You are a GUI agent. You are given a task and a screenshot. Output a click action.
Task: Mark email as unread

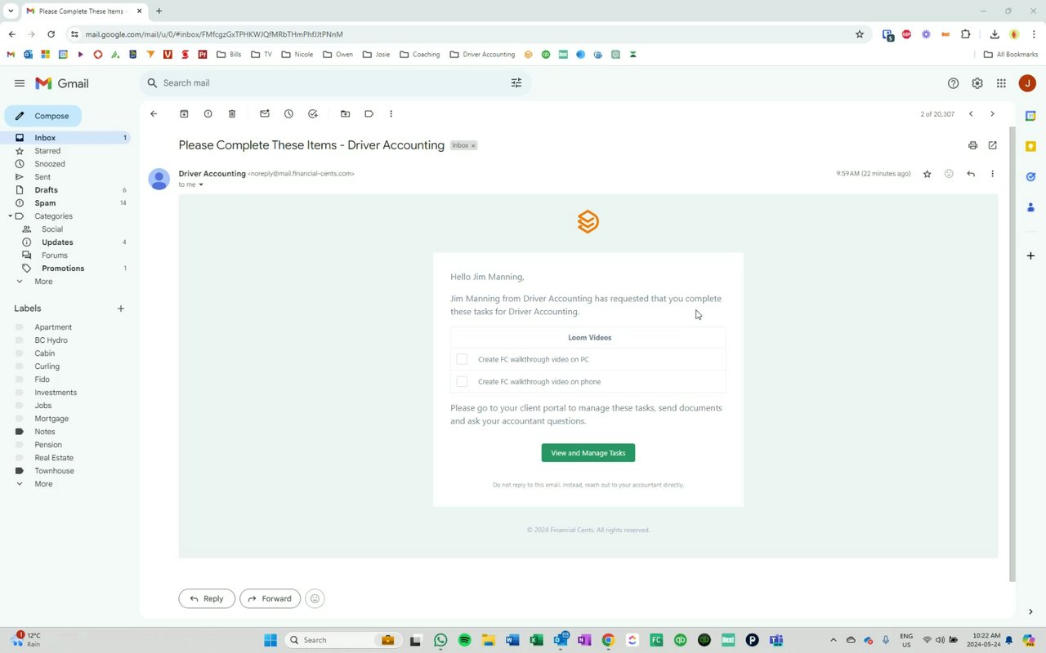tap(265, 113)
